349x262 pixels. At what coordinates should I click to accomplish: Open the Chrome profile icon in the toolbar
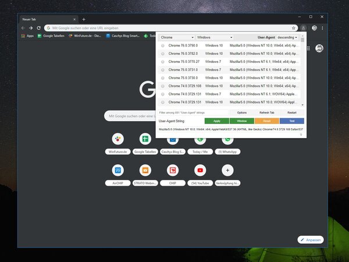pyautogui.click(x=314, y=28)
